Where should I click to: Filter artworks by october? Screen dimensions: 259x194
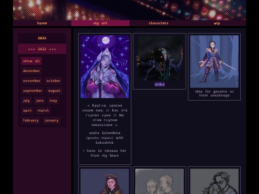point(53,80)
